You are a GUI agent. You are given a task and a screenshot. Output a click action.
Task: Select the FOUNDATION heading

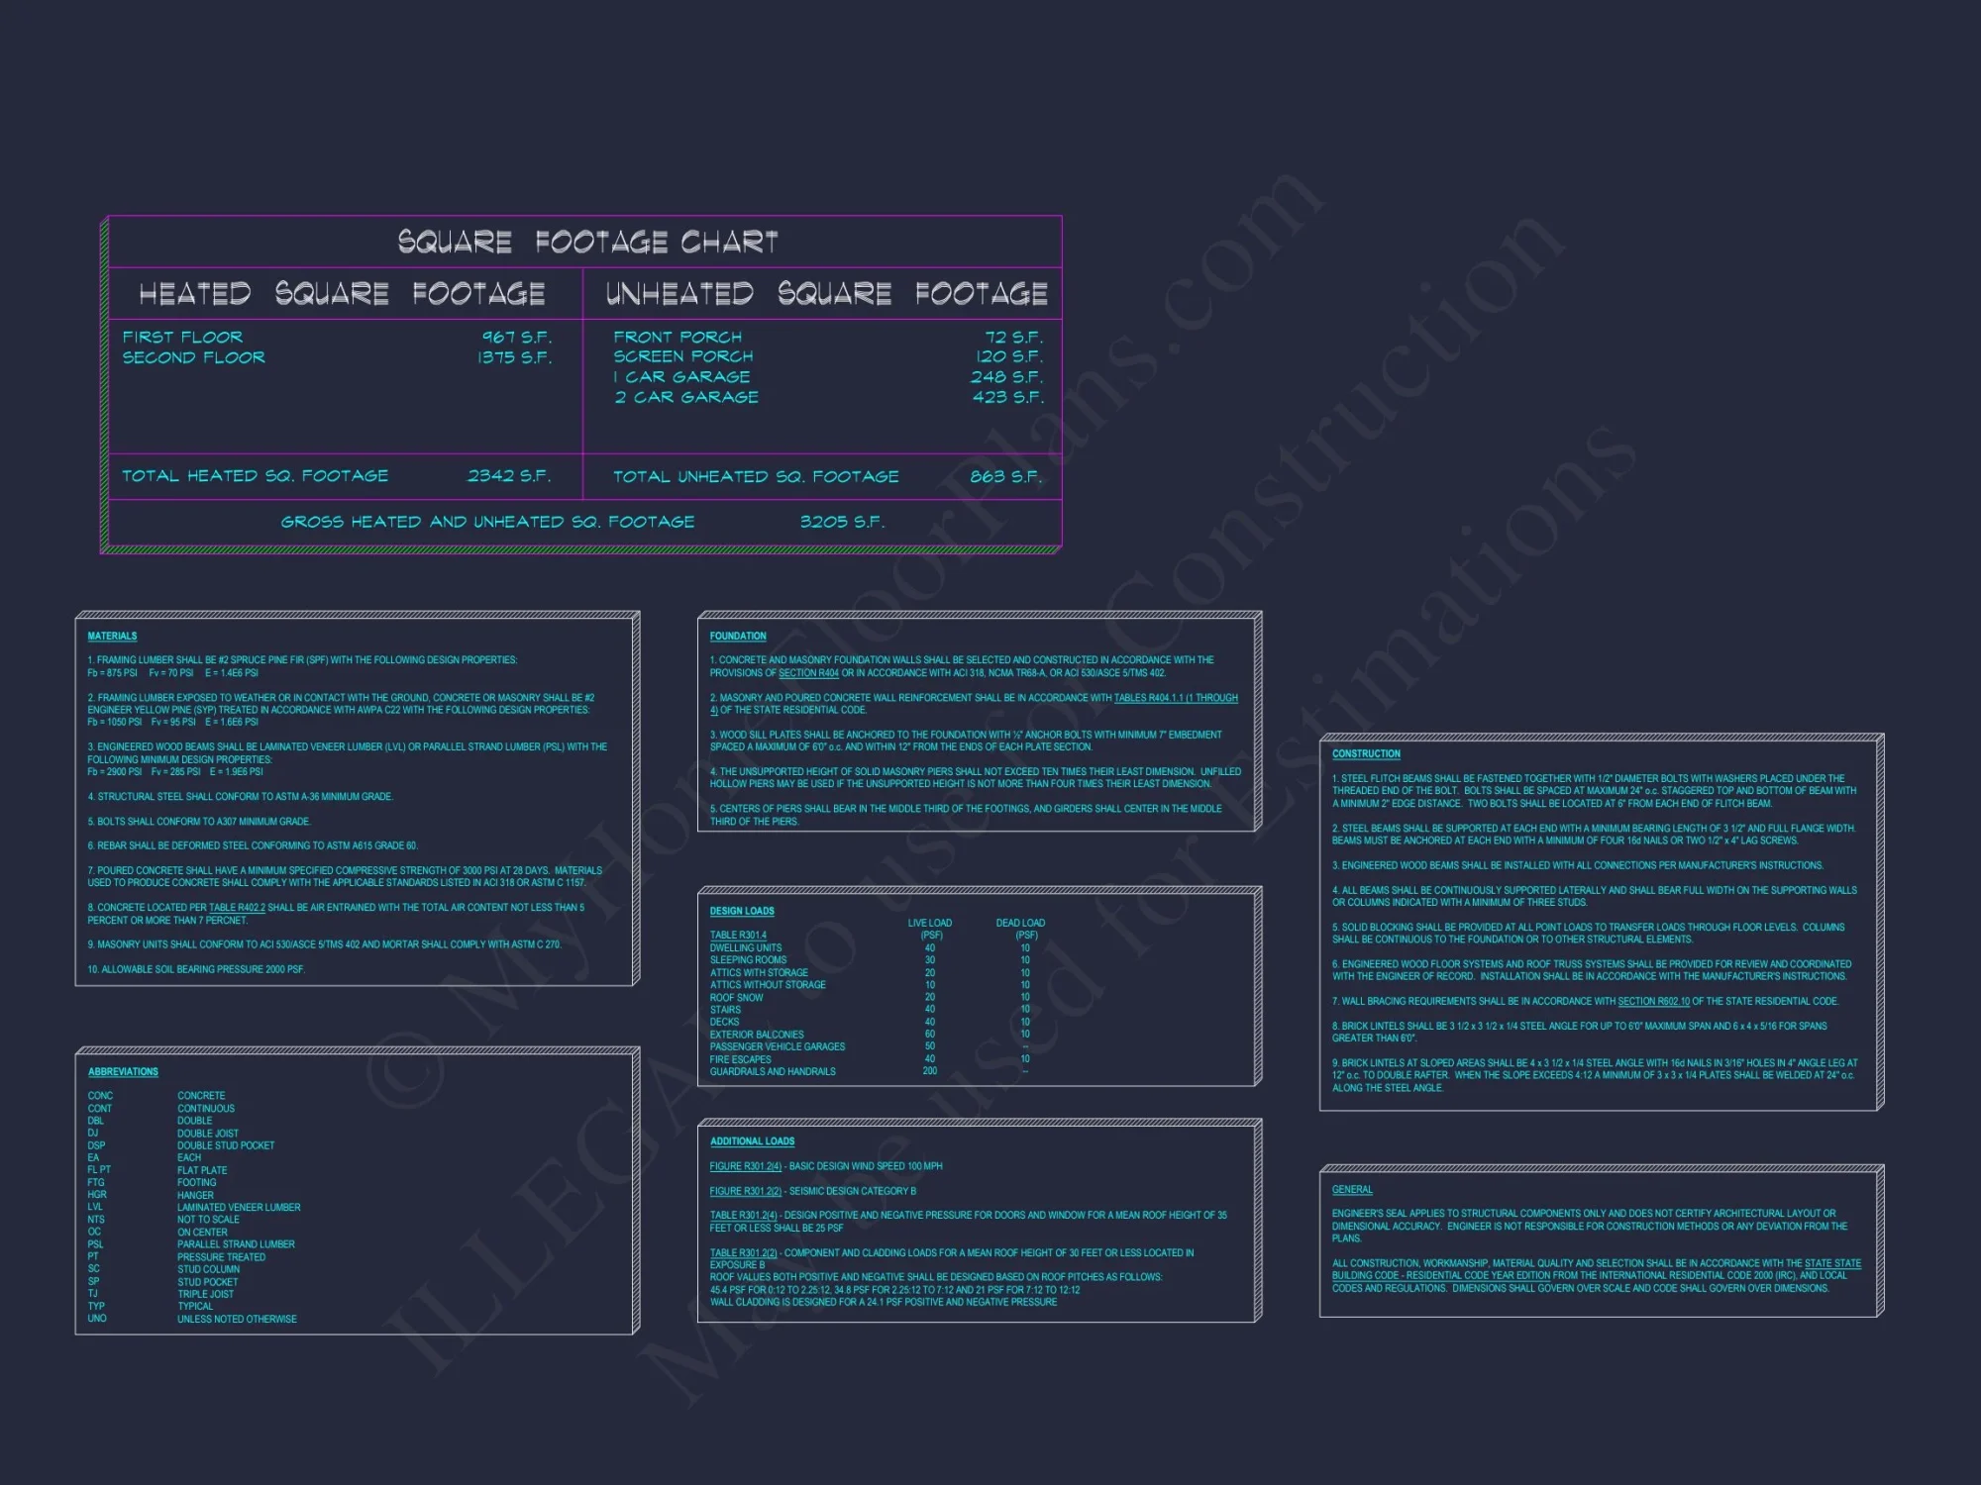click(738, 637)
